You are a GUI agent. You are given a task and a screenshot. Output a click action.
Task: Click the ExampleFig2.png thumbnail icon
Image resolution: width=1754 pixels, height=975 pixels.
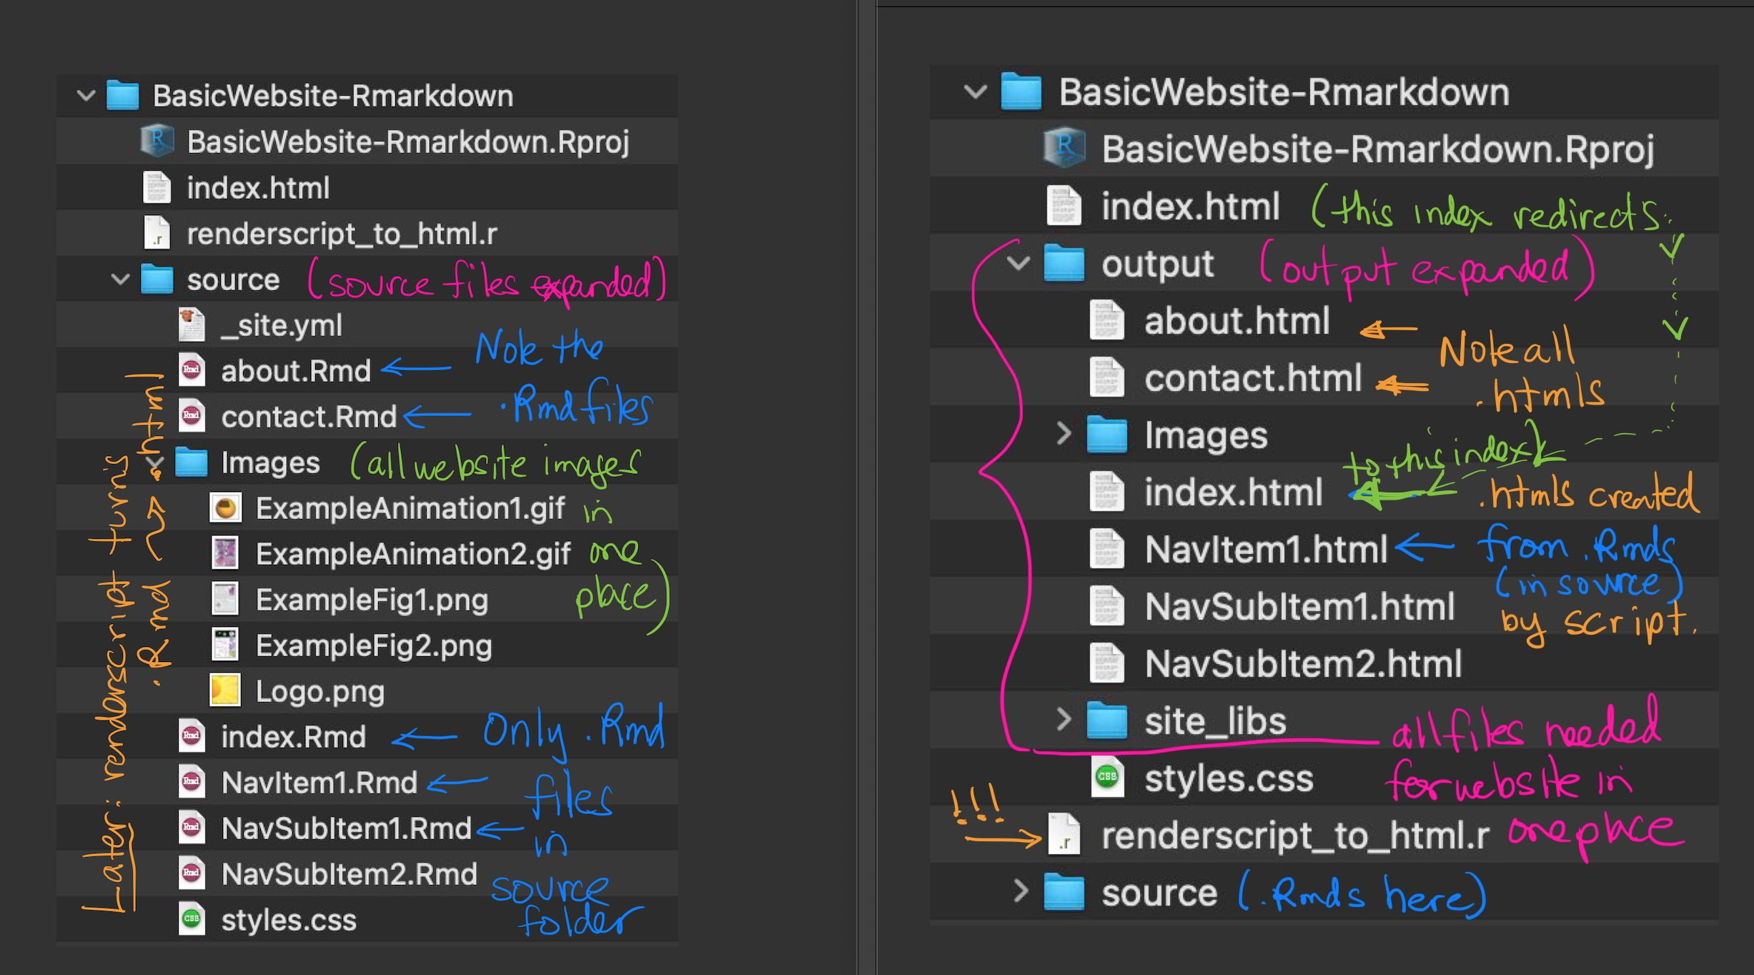(225, 645)
